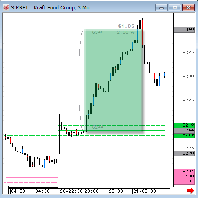The image size is (198, 198).
Task: Click the 5300 price scale value
Action: point(188,77)
